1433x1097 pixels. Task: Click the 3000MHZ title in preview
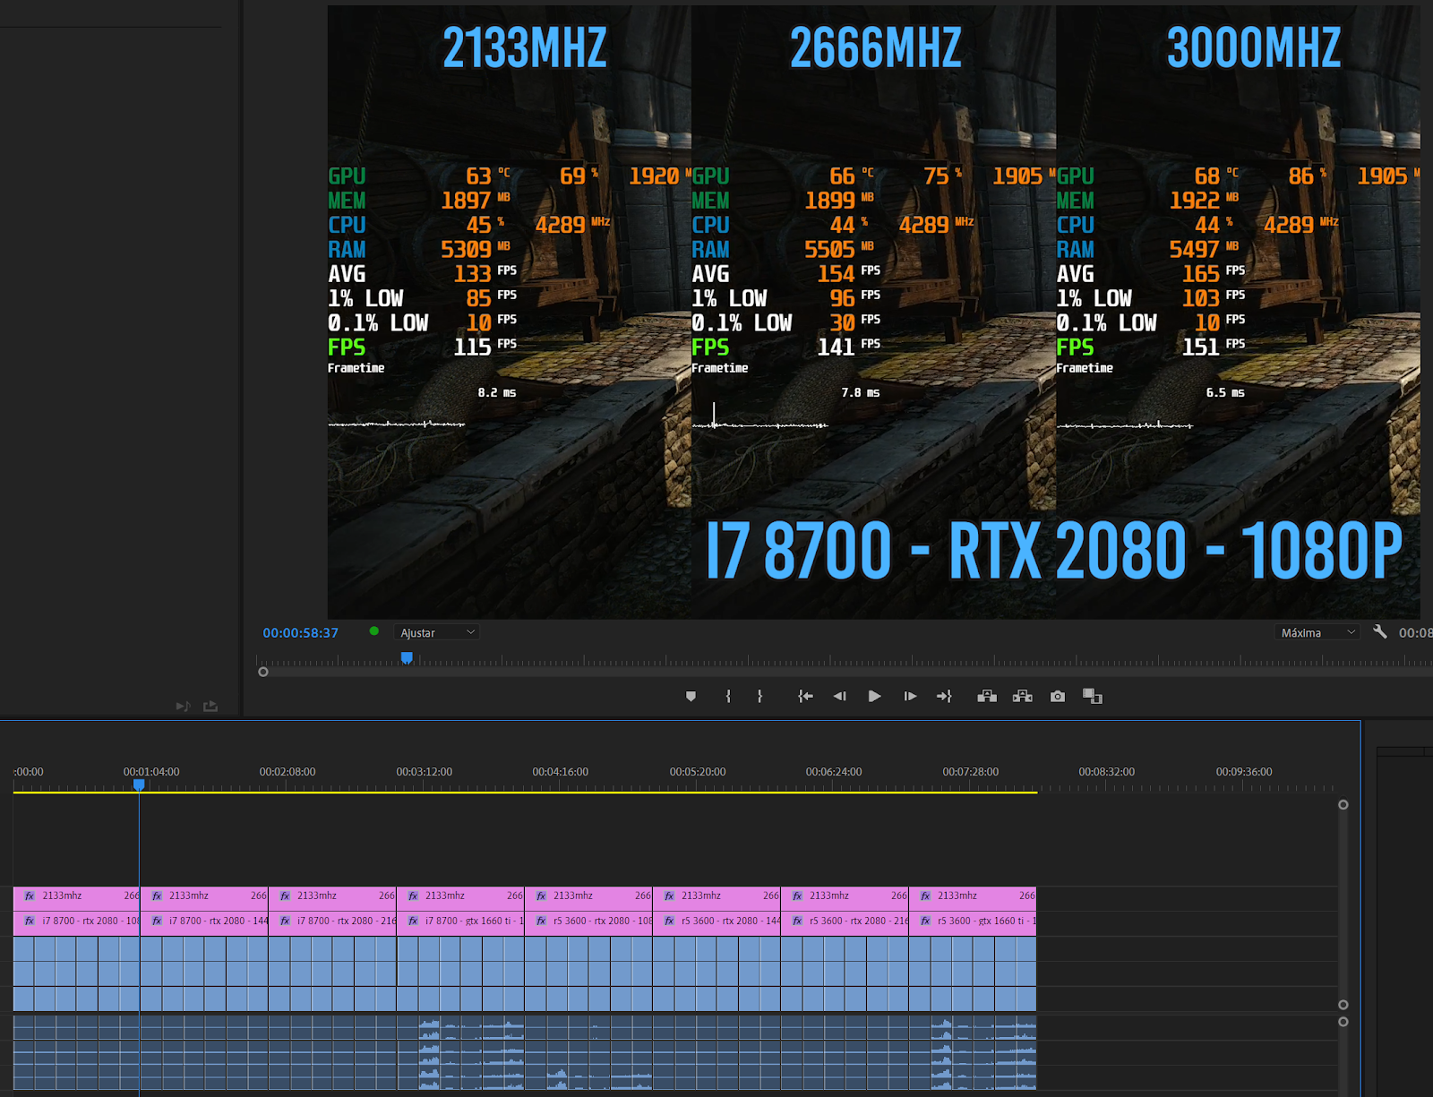tap(1254, 48)
